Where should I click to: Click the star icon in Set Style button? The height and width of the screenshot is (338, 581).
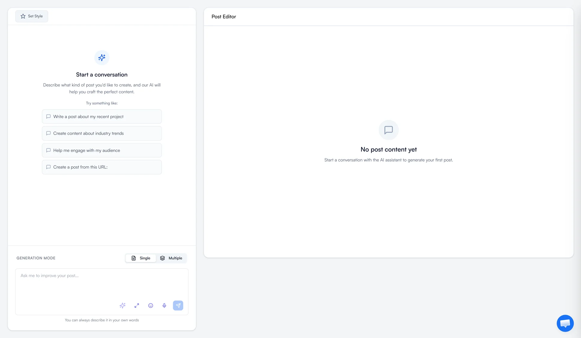coord(23,16)
